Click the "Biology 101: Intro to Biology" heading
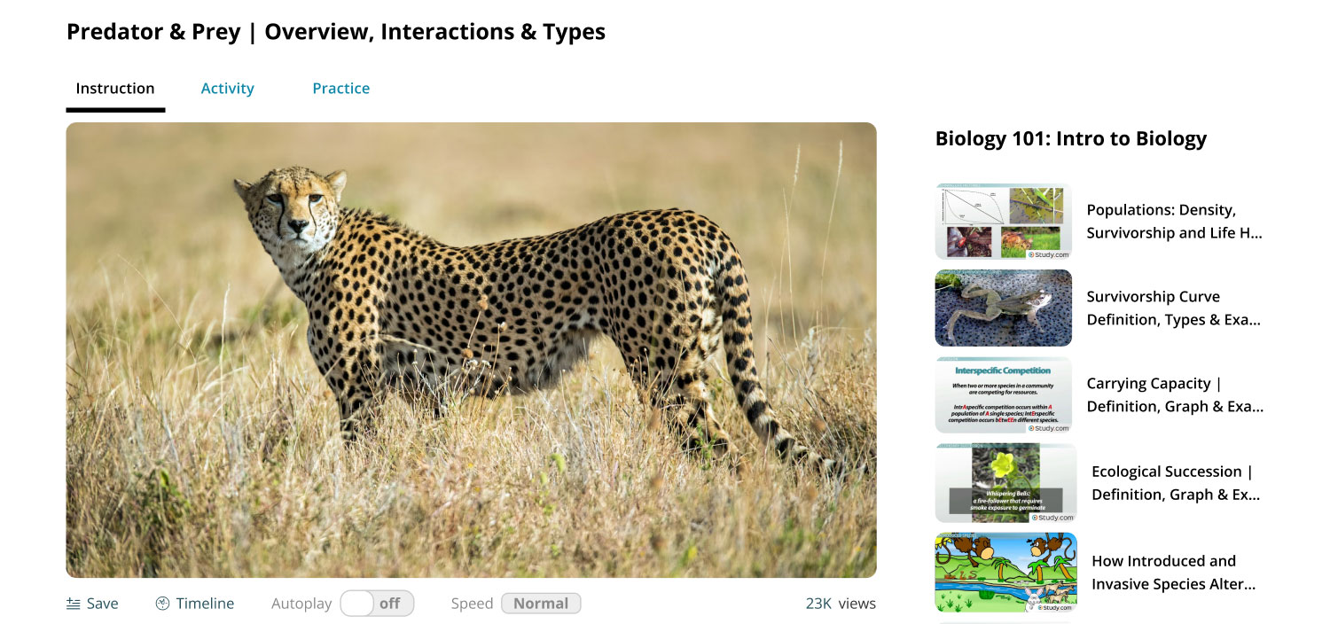 [1071, 139]
